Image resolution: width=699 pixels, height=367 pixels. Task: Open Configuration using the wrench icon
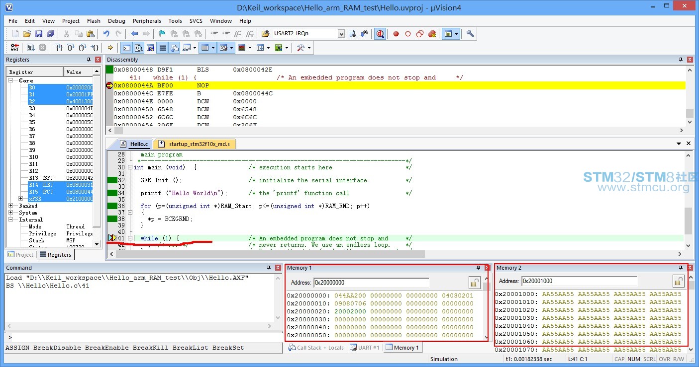coord(470,34)
